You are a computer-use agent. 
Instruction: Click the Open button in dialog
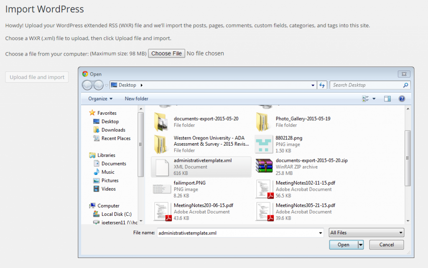click(344, 245)
